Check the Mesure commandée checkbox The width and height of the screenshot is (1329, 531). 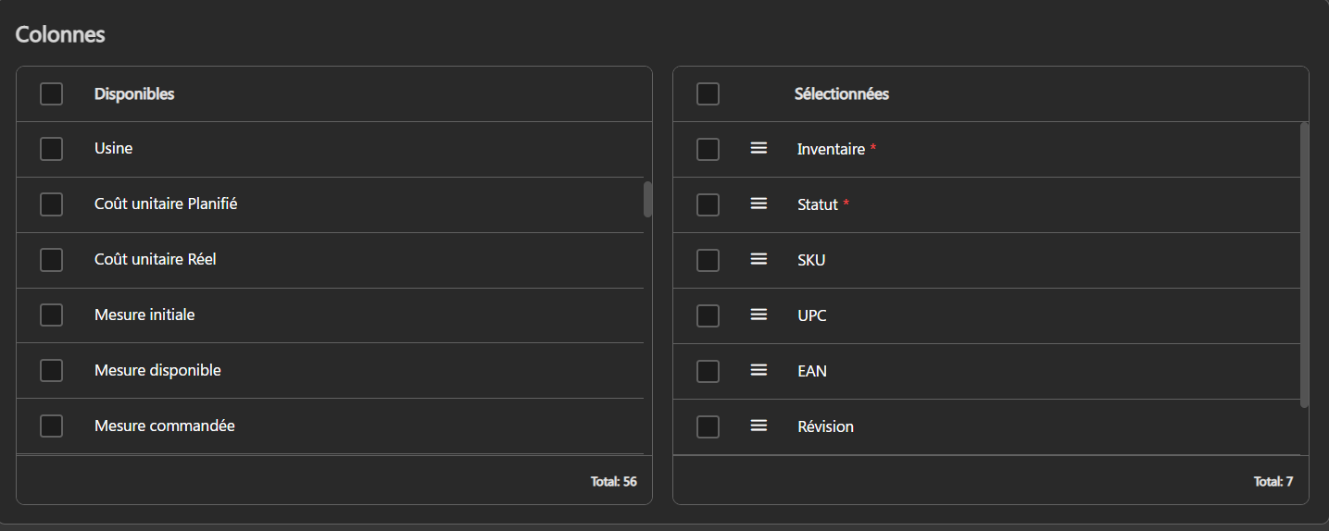point(51,426)
